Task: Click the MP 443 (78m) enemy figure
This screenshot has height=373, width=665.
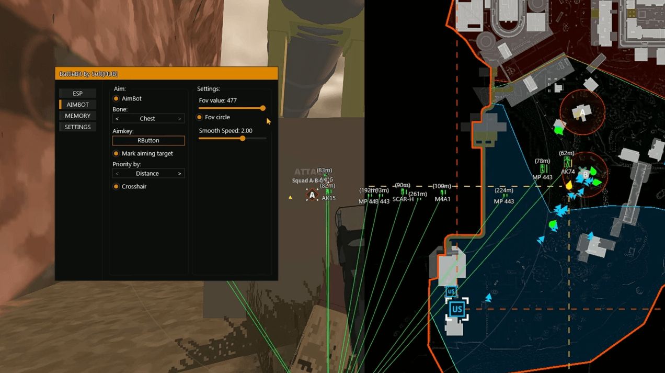Action: 543,168
